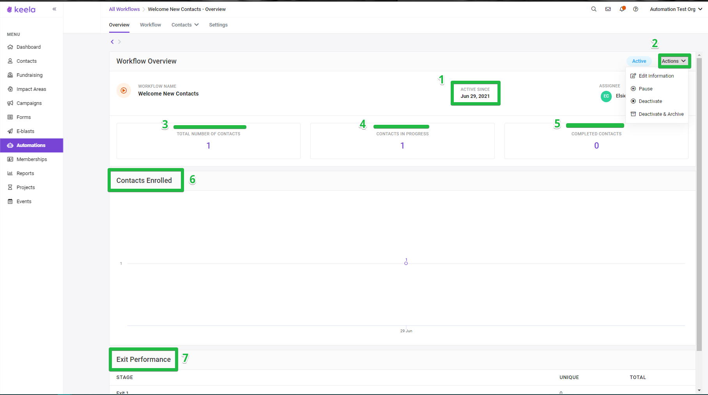Click the back arrow chevron
708x395 pixels.
(x=112, y=42)
